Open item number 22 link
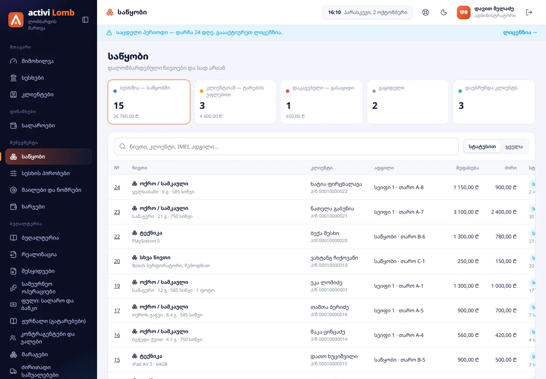The width and height of the screenshot is (546, 379). pos(117,236)
